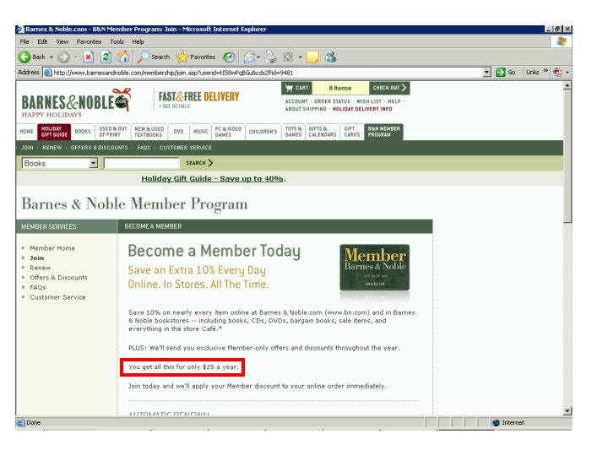Switch to the Books tab
608x456 pixels.
(x=83, y=132)
